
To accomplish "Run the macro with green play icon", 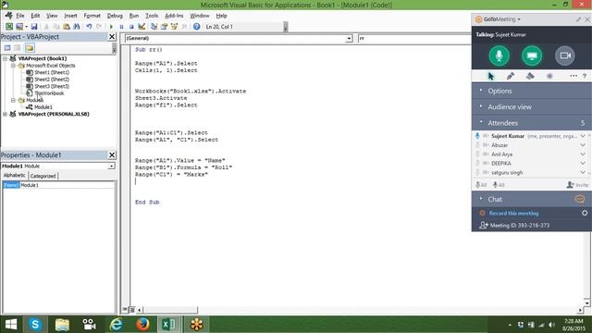I will coord(111,27).
